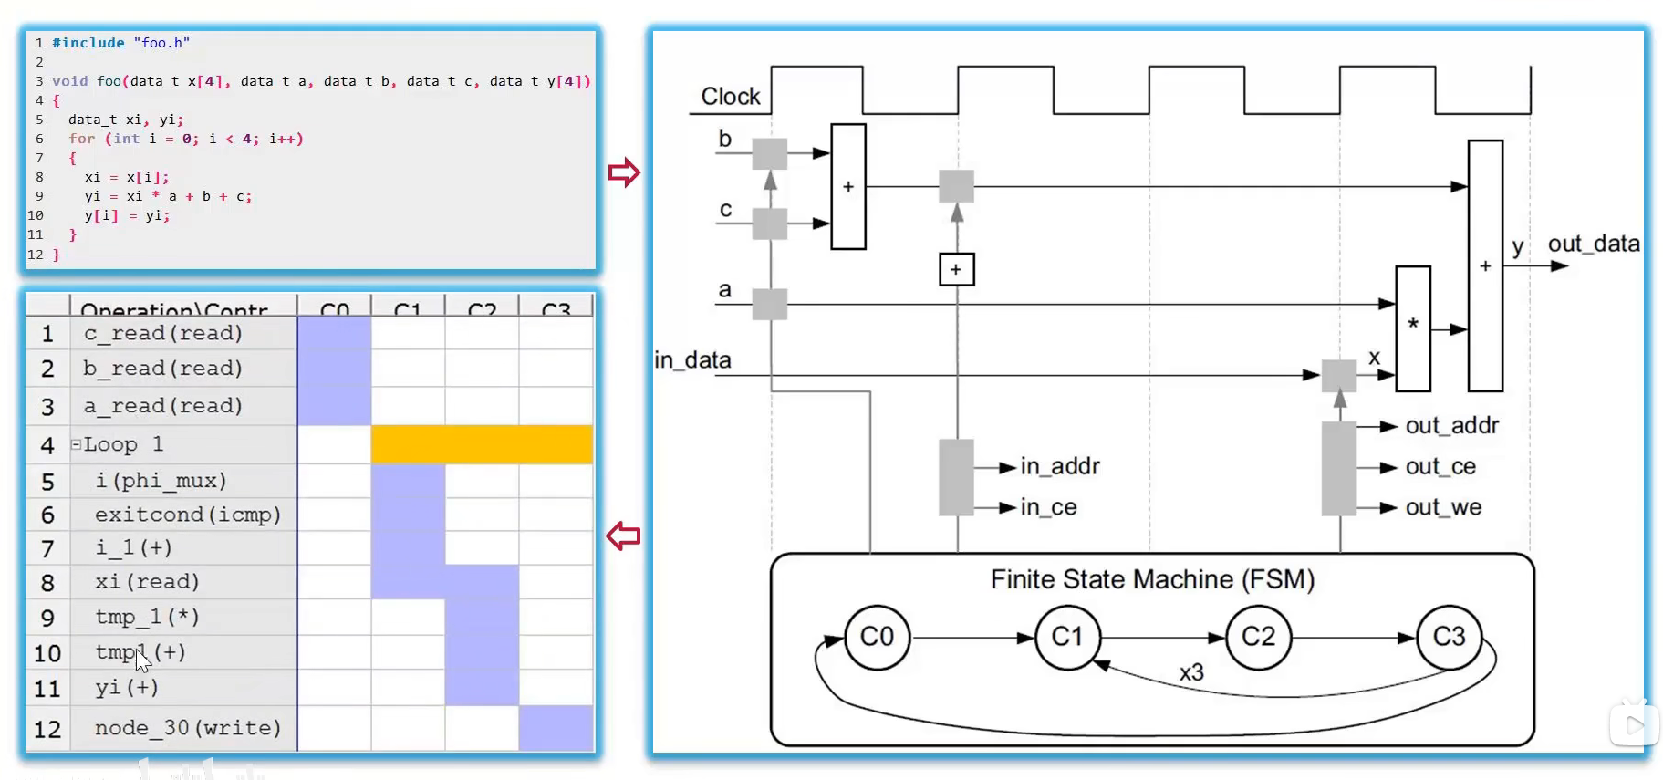The width and height of the screenshot is (1663, 780).
Task: Select the a_read(read) operation row
Action: click(x=163, y=406)
